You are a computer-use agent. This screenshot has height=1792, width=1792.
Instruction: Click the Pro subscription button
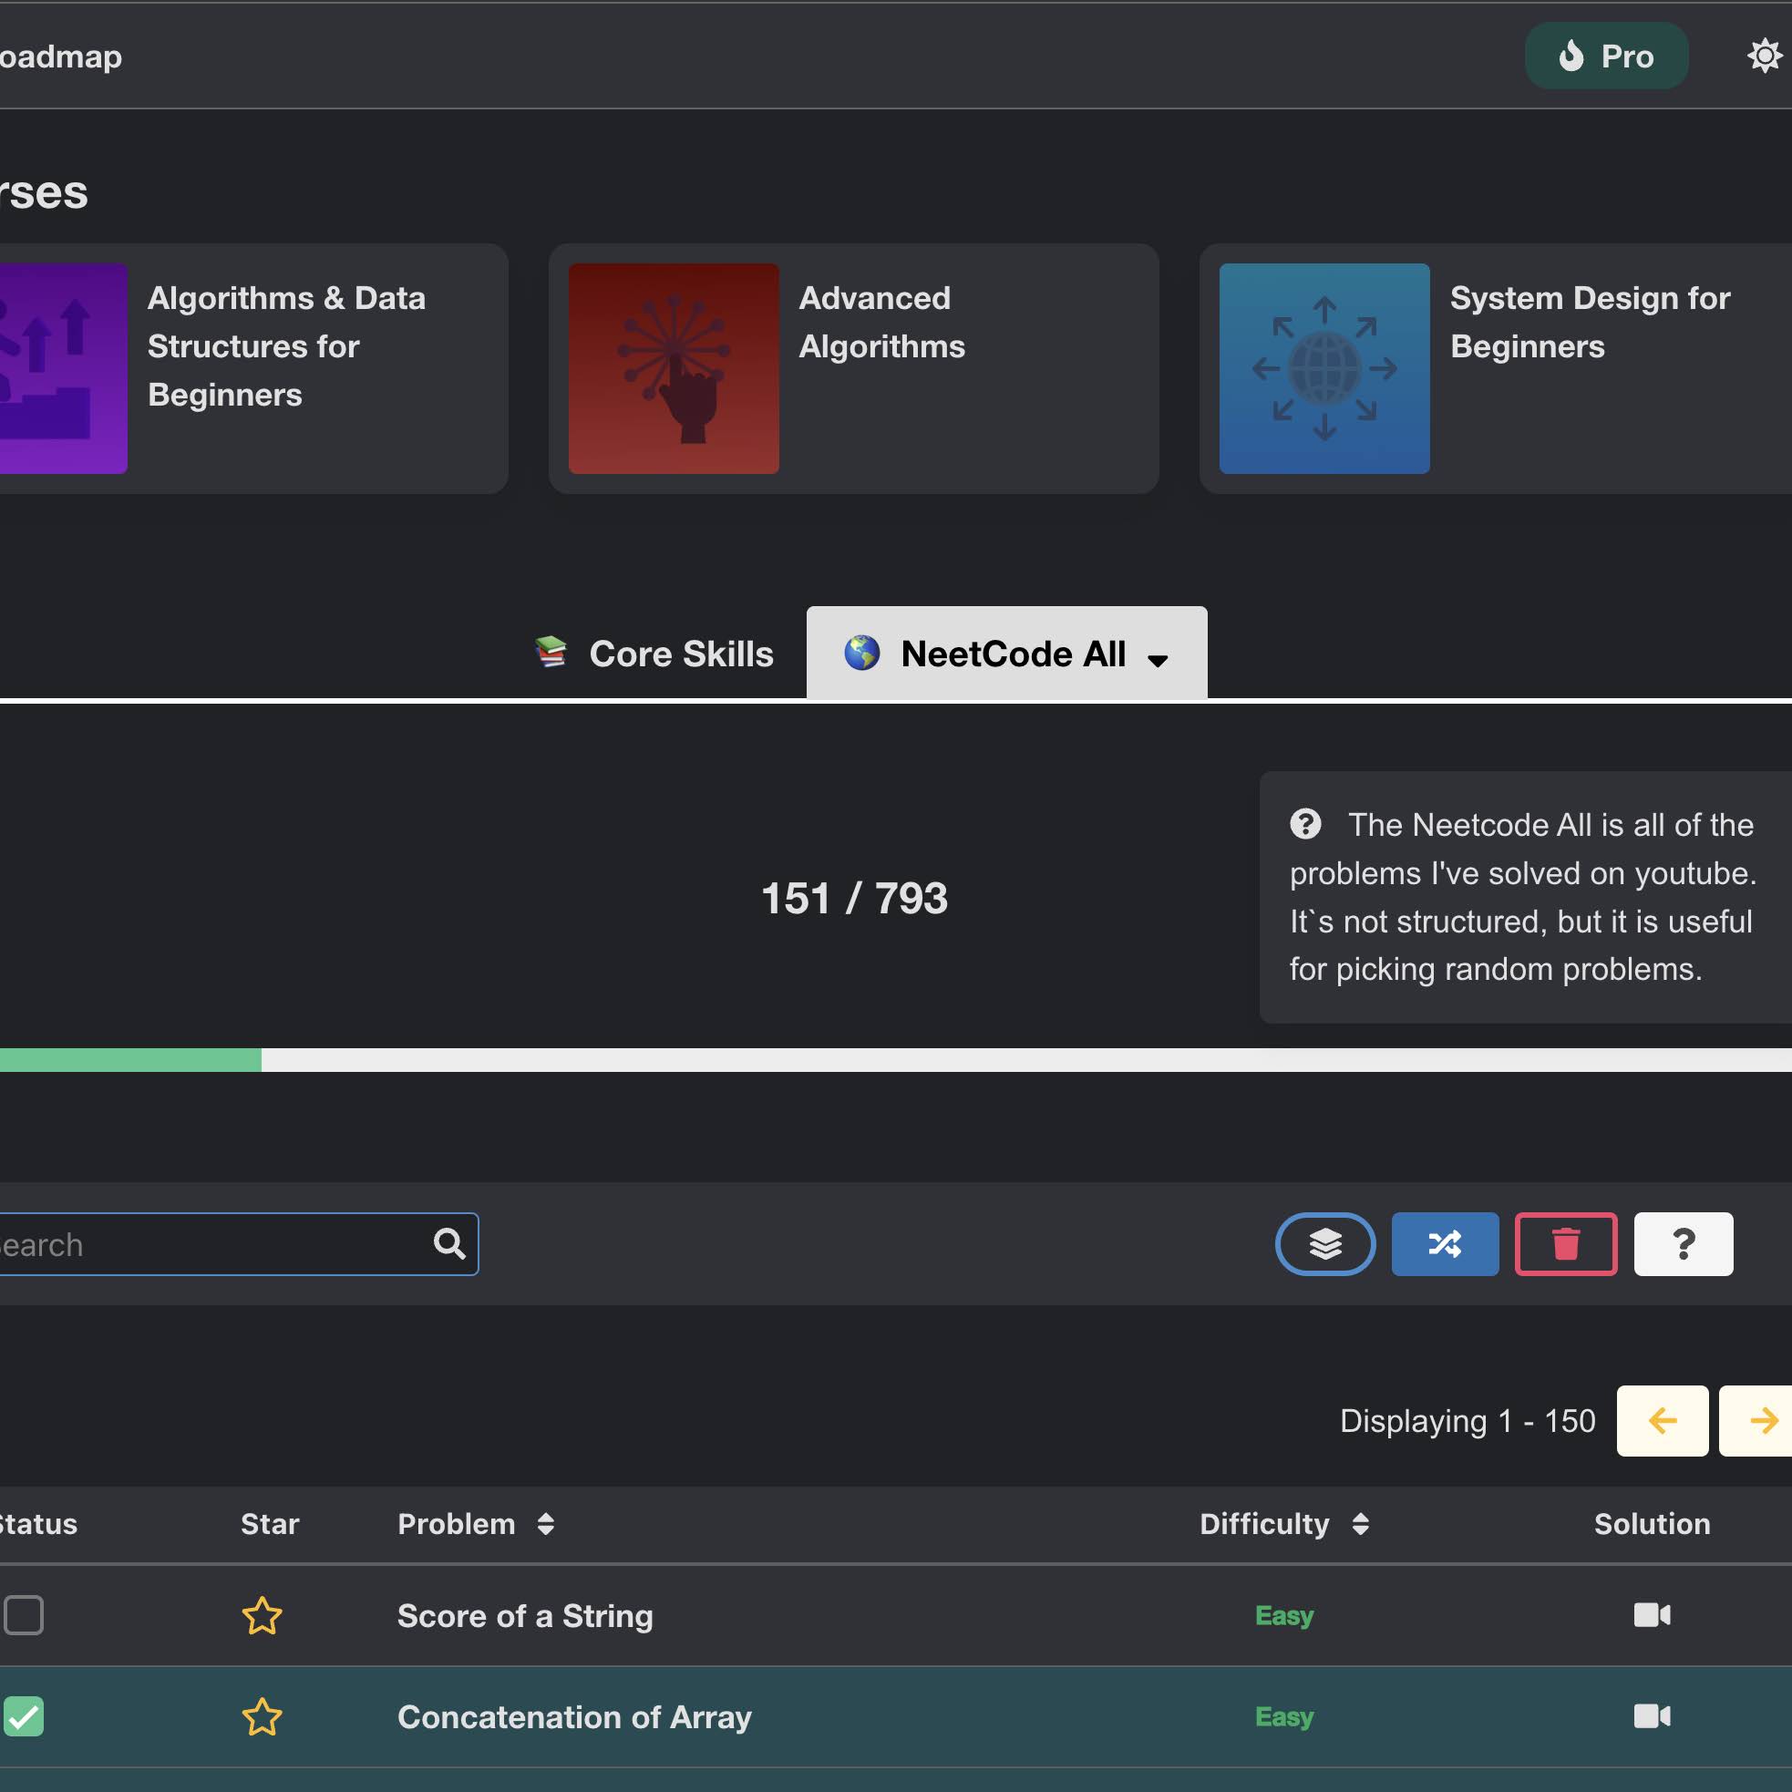(x=1606, y=55)
